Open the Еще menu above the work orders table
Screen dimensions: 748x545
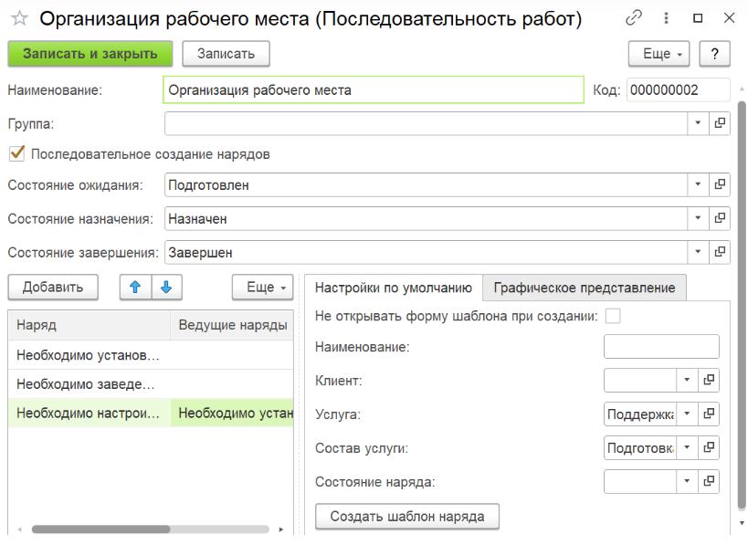coord(263,287)
